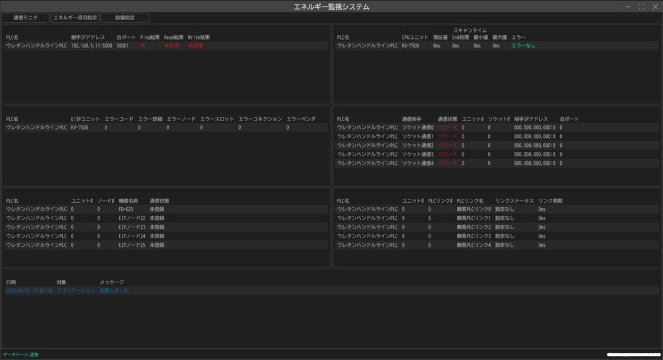This screenshot has width=663, height=360.
Task: Select the 50001 own port value
Action: click(x=122, y=46)
